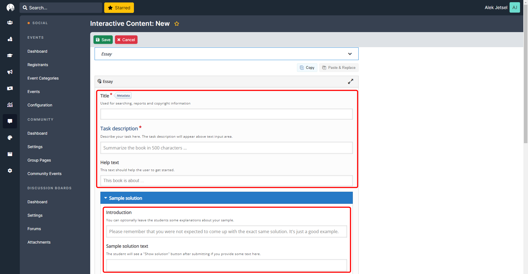Click the search magnifier icon
The image size is (528, 274).
[x=25, y=8]
